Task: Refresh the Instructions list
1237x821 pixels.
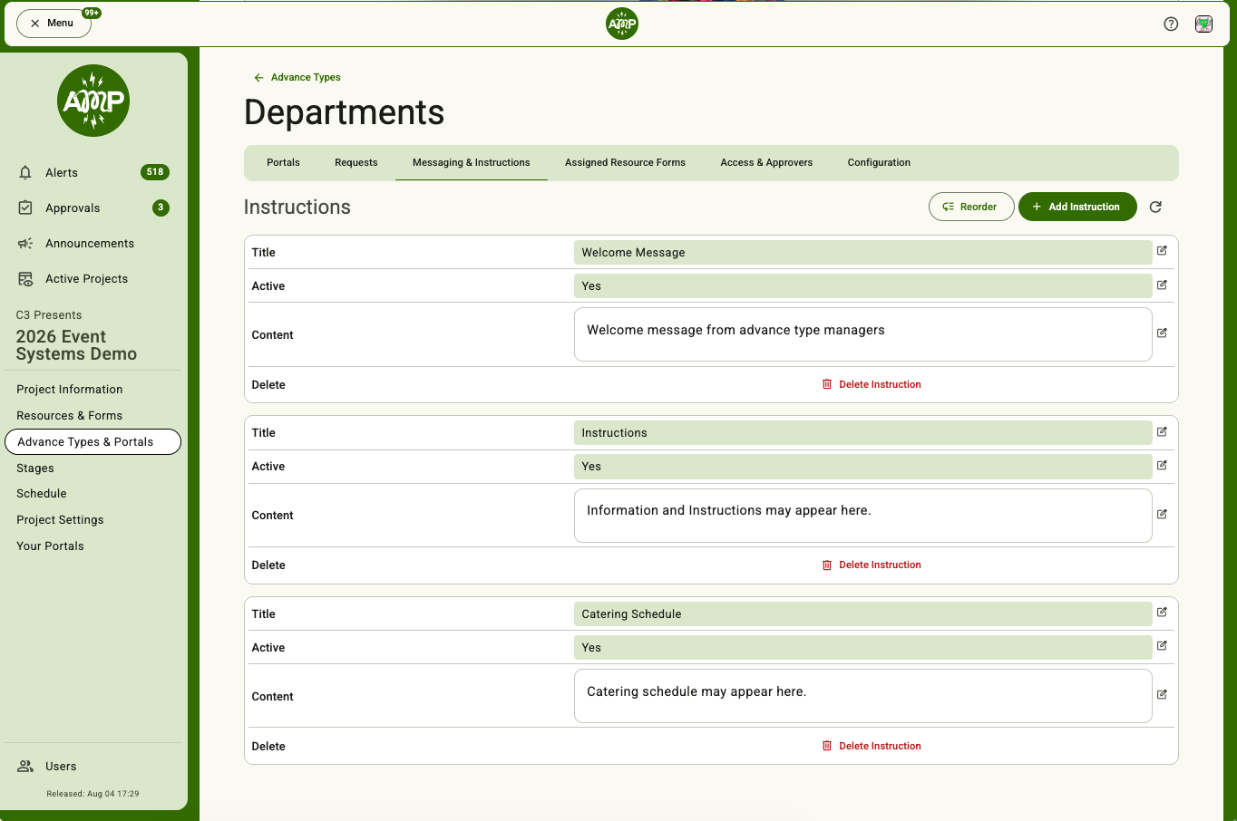Action: 1155,207
